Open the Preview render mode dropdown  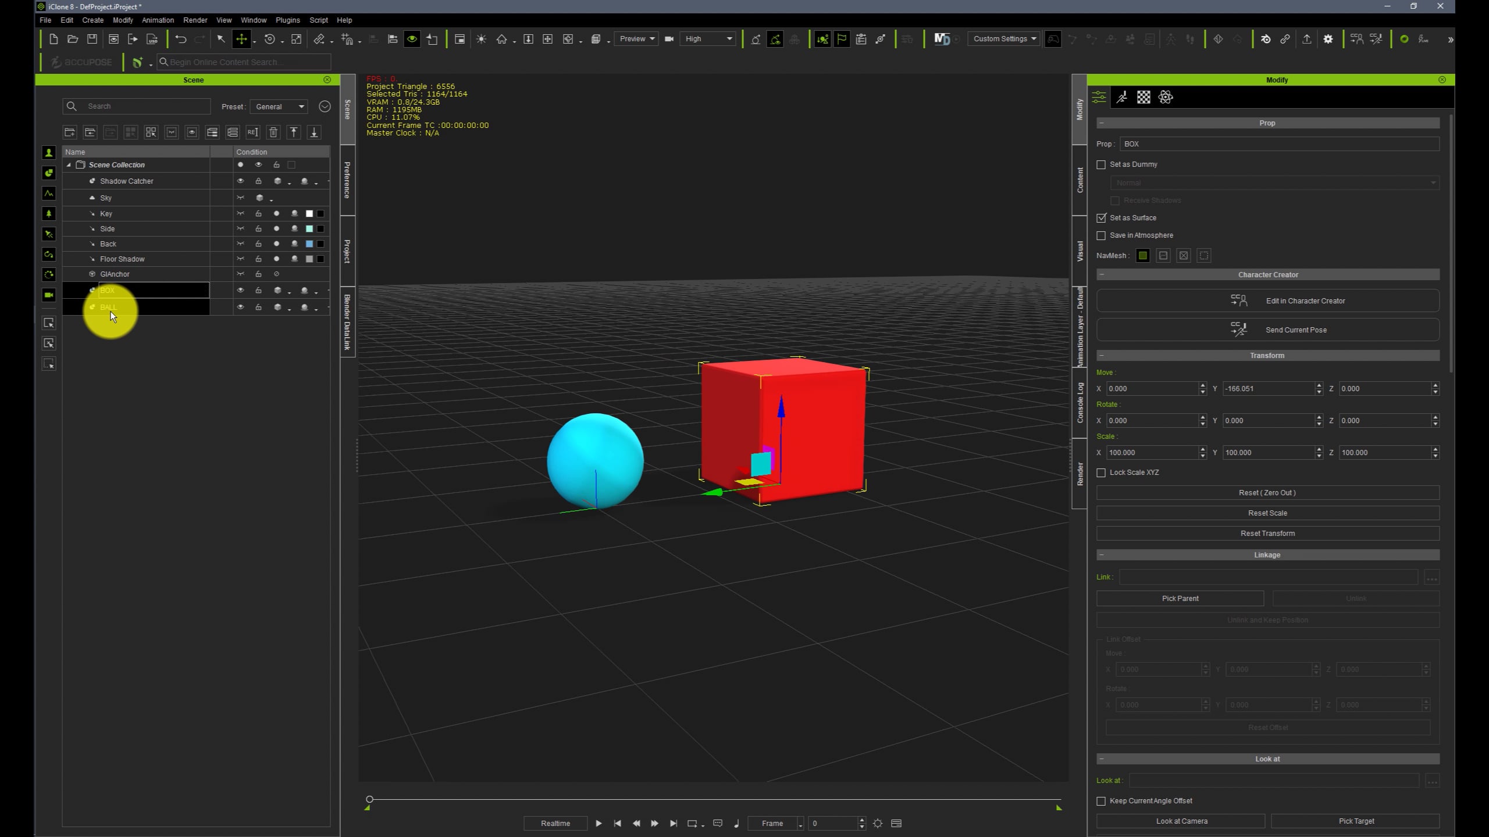[636, 39]
